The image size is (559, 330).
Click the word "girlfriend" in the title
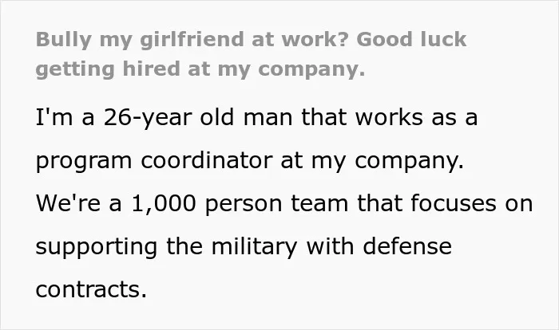[x=192, y=40]
